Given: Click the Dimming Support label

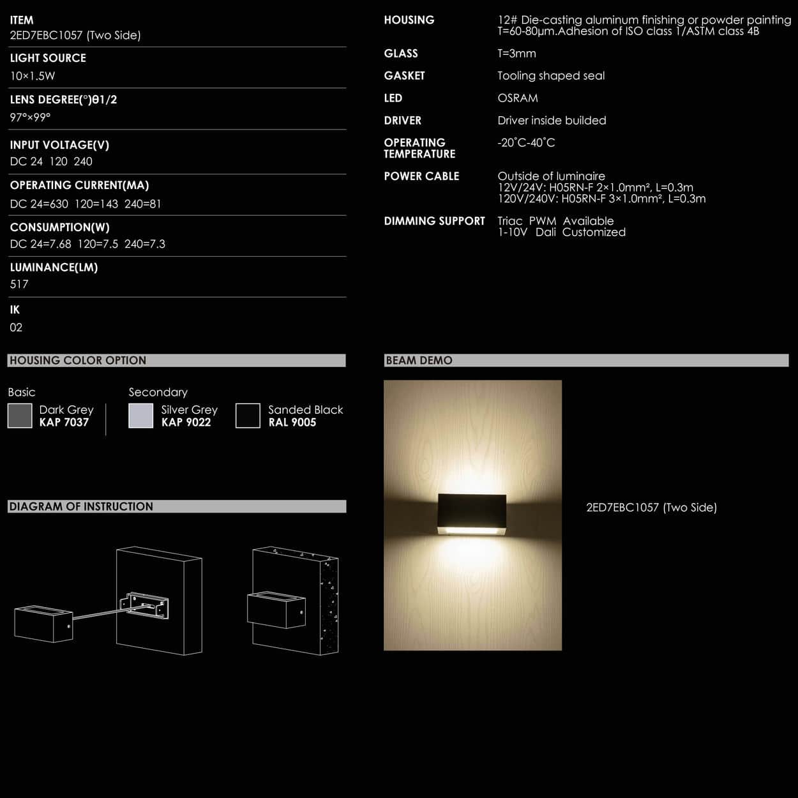Looking at the screenshot, I should (434, 222).
